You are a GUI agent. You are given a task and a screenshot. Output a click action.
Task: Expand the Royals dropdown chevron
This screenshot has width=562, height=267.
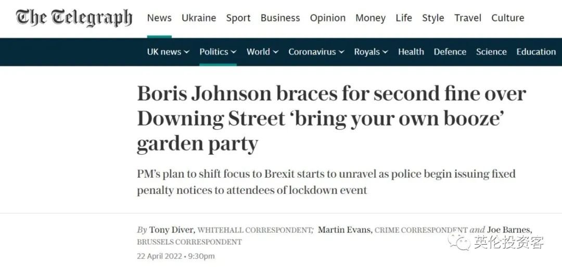[x=385, y=52]
